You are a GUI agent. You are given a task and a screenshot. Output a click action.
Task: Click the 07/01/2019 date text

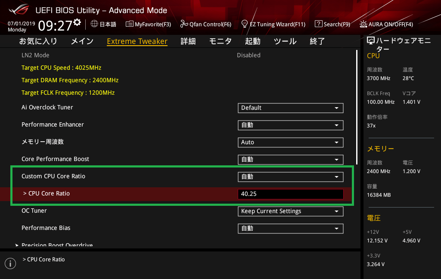coord(22,24)
